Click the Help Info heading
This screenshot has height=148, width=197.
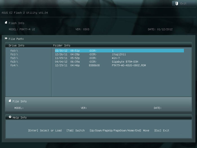[19, 118]
